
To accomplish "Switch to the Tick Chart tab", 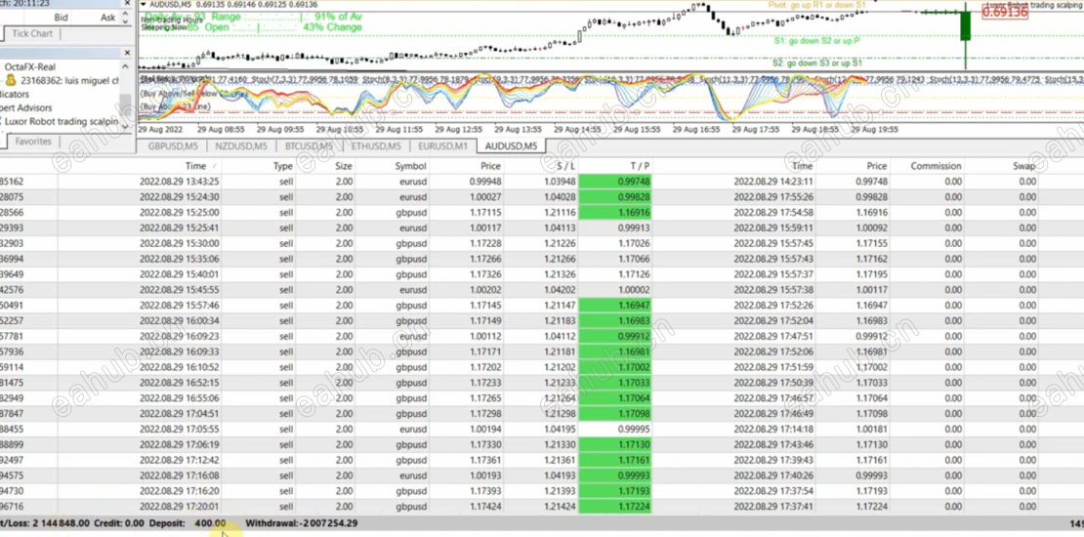I will click(32, 33).
